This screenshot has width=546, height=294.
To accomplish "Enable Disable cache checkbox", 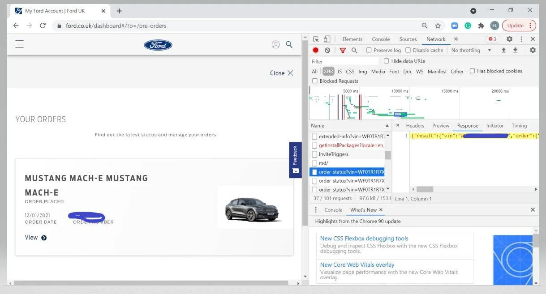I will tap(408, 50).
